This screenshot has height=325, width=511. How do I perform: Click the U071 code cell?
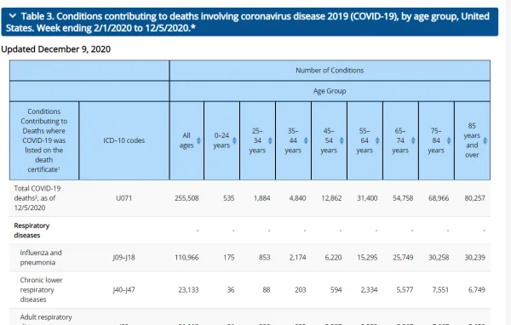click(123, 198)
